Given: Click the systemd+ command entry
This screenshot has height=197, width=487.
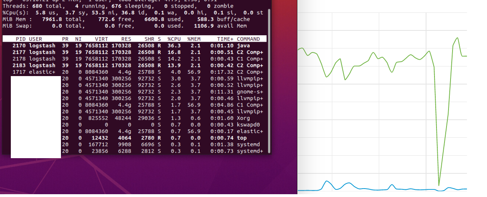Looking at the screenshot, I should [x=250, y=151].
